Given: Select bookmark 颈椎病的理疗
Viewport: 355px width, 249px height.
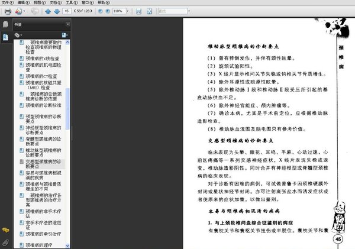Looking at the screenshot, I should [x=38, y=245].
